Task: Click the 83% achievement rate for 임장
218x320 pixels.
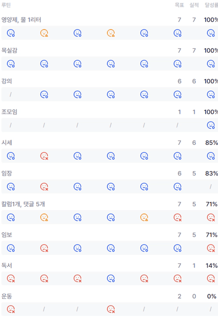Action: (x=212, y=173)
